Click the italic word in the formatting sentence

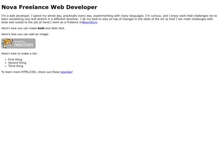point(54,28)
